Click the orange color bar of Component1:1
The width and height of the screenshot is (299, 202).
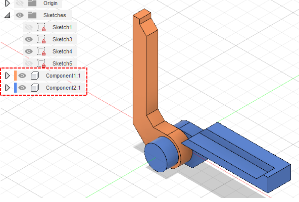click(x=16, y=76)
